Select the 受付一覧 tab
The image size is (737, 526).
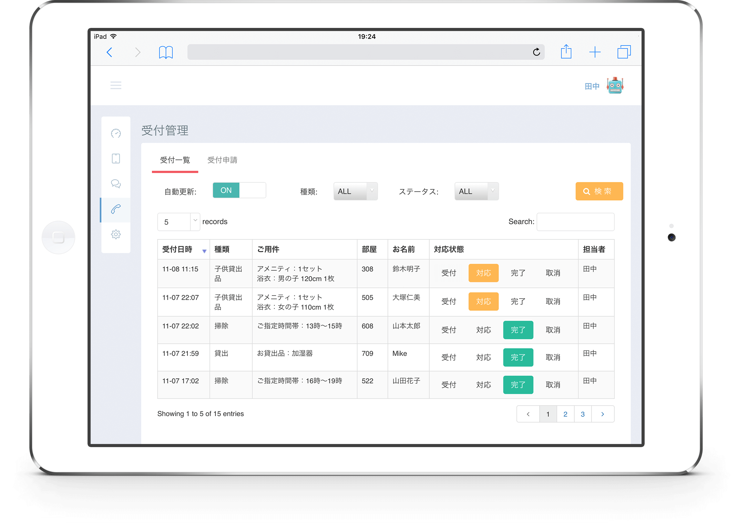[175, 160]
